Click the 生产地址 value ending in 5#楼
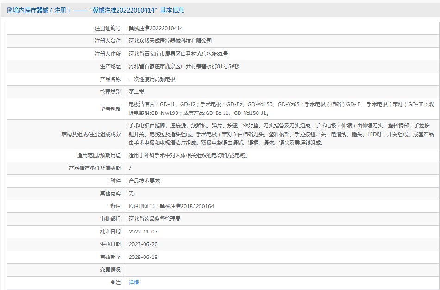 (184, 66)
